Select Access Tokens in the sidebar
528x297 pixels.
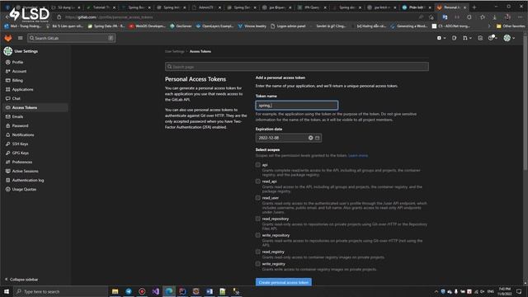point(35,108)
